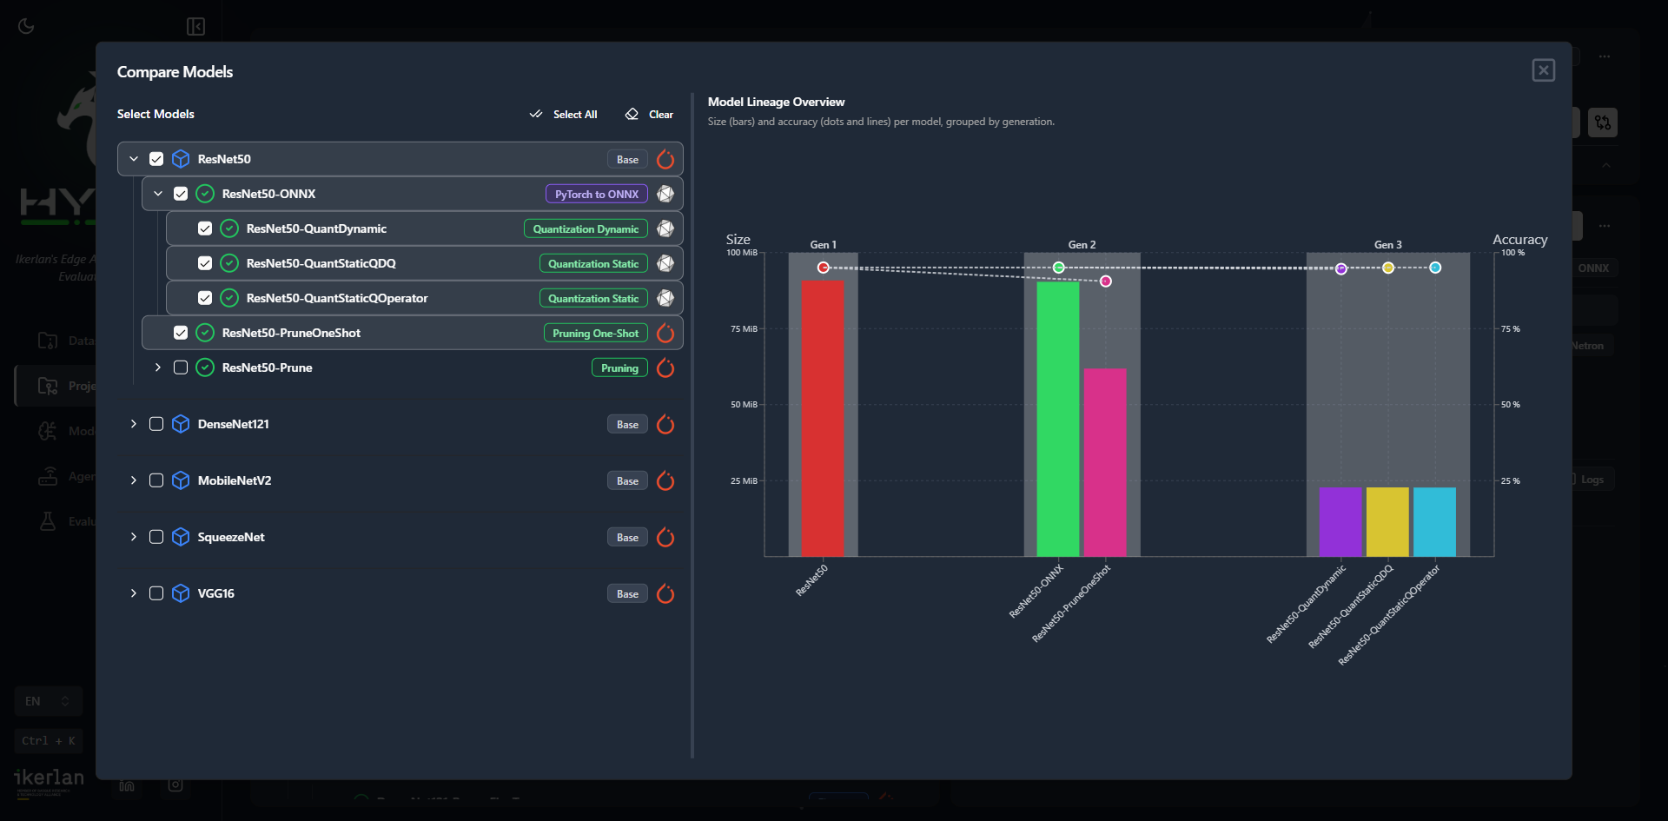Click the PyTorch icon on ResNet50-Prune row
The width and height of the screenshot is (1668, 821).
click(x=665, y=367)
